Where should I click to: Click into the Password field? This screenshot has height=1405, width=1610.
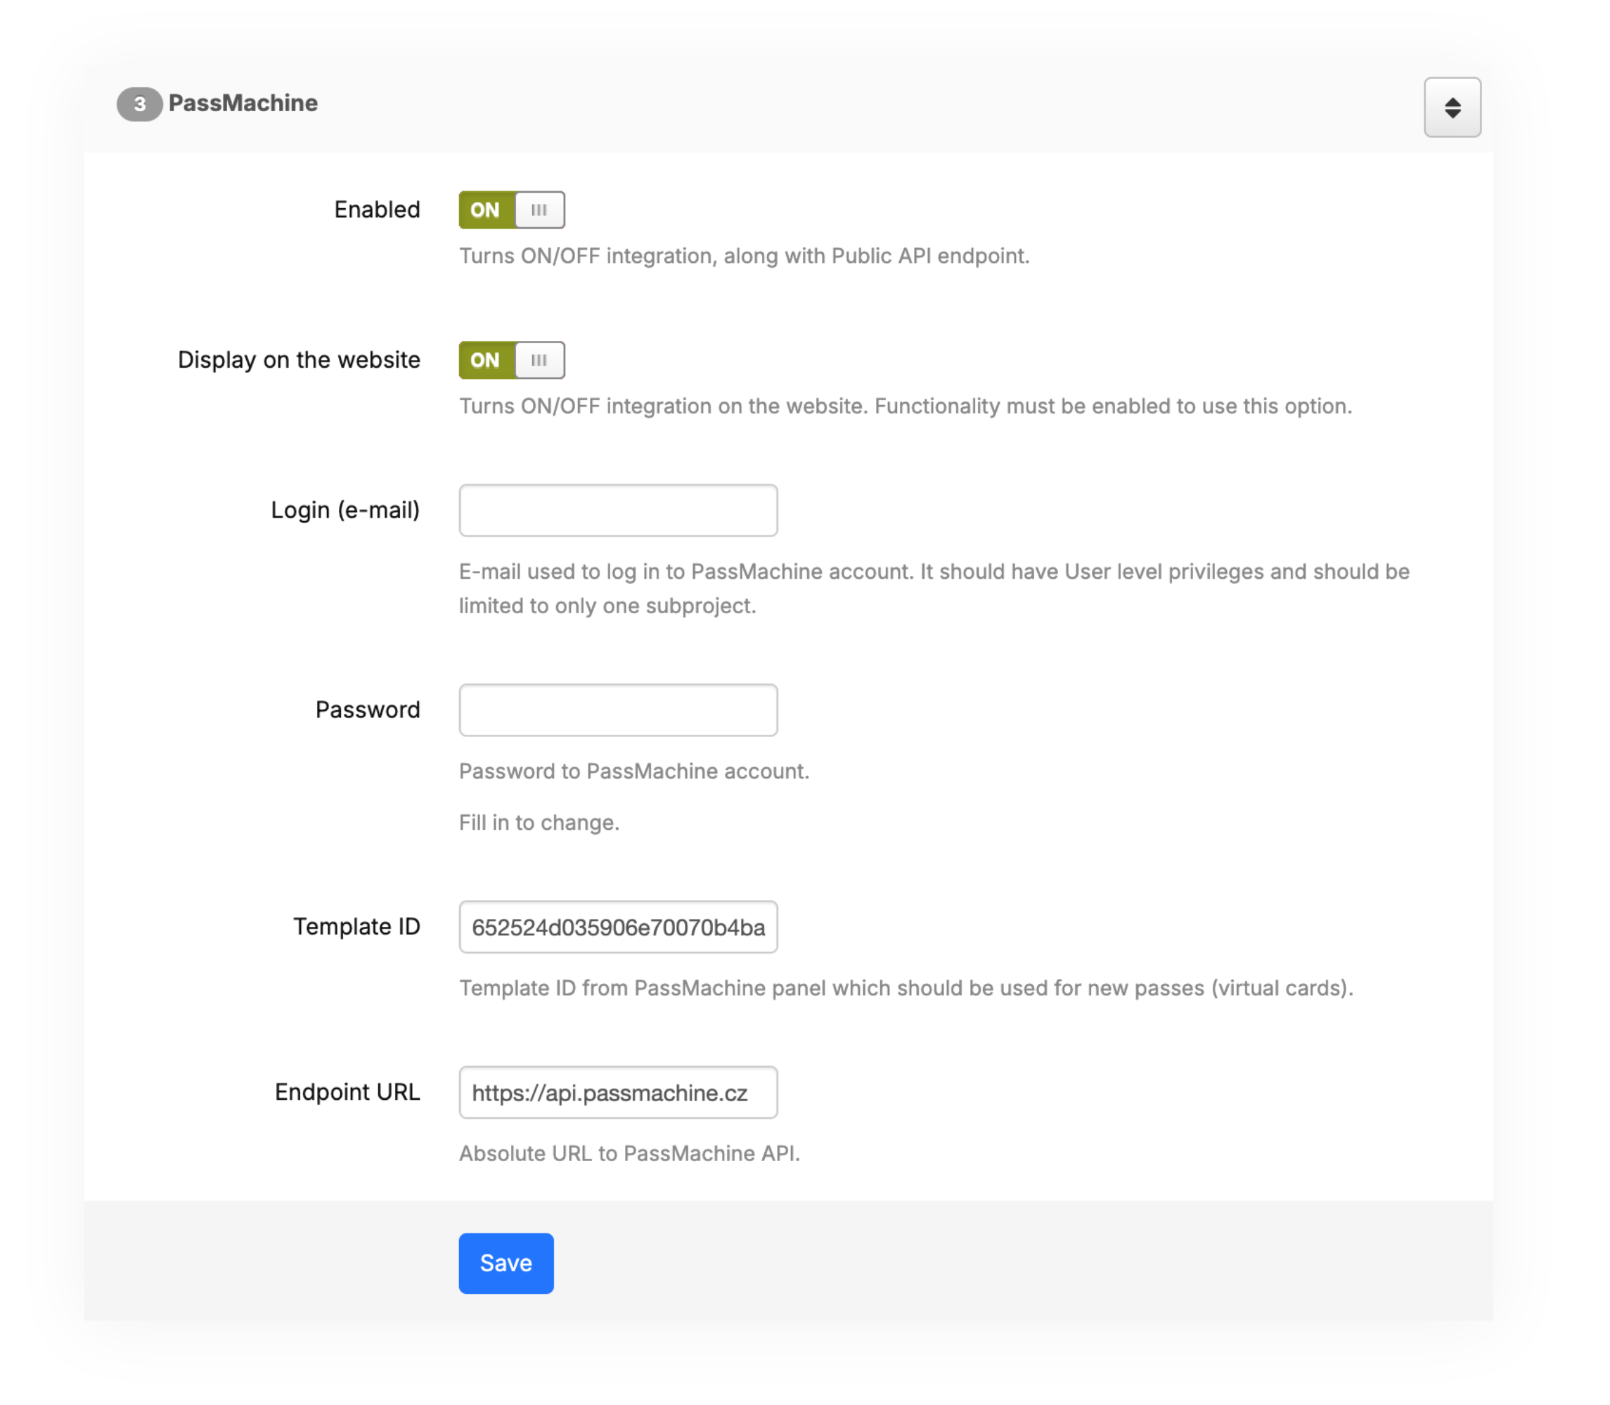618,710
